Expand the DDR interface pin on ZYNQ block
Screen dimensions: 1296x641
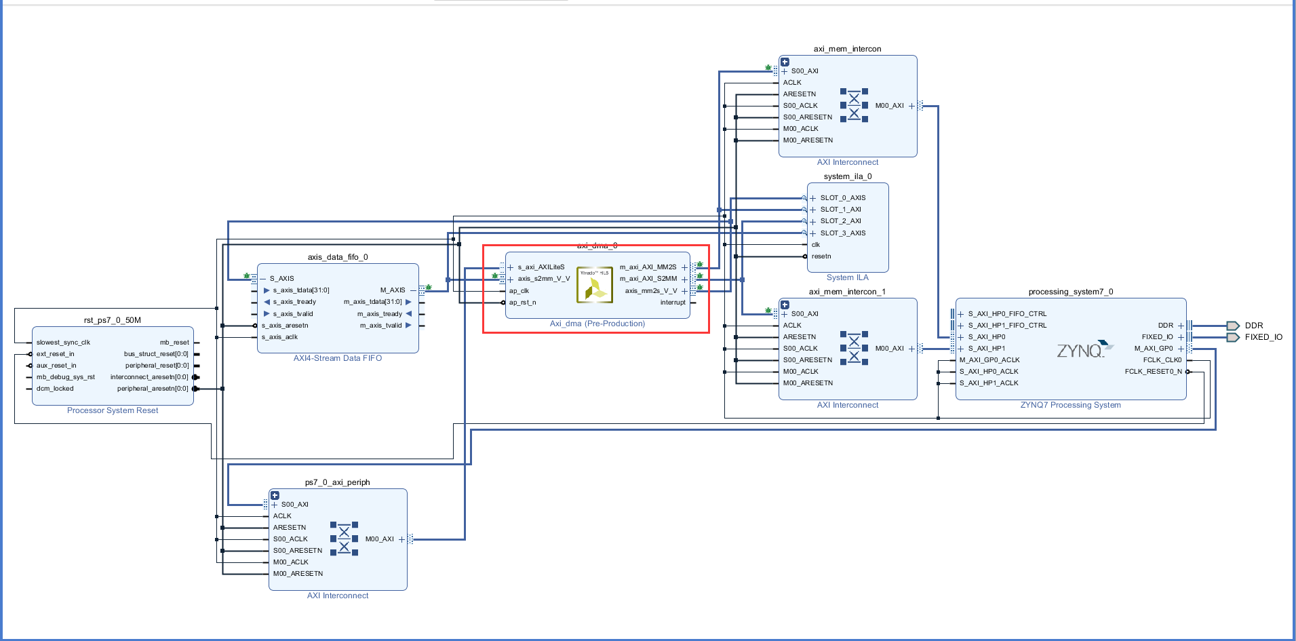[1181, 326]
